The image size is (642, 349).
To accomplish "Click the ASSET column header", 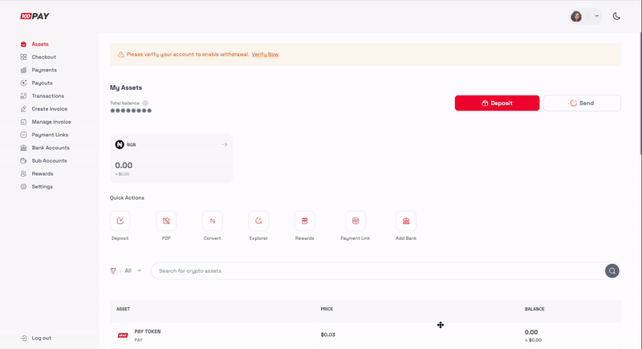I will coord(124,310).
